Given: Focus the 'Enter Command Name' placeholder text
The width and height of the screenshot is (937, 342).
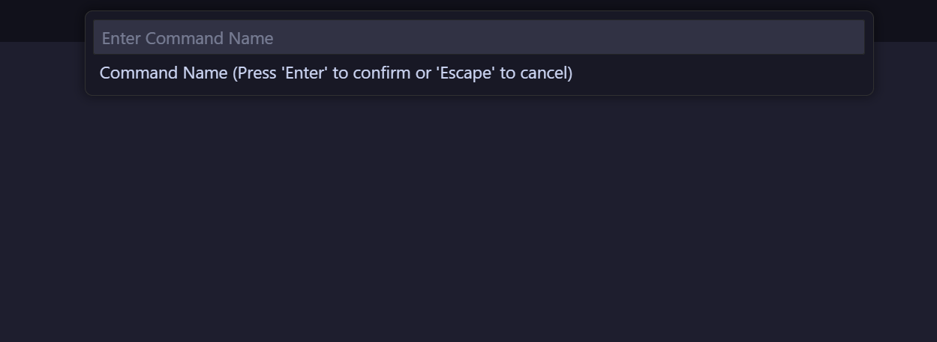Looking at the screenshot, I should [188, 38].
